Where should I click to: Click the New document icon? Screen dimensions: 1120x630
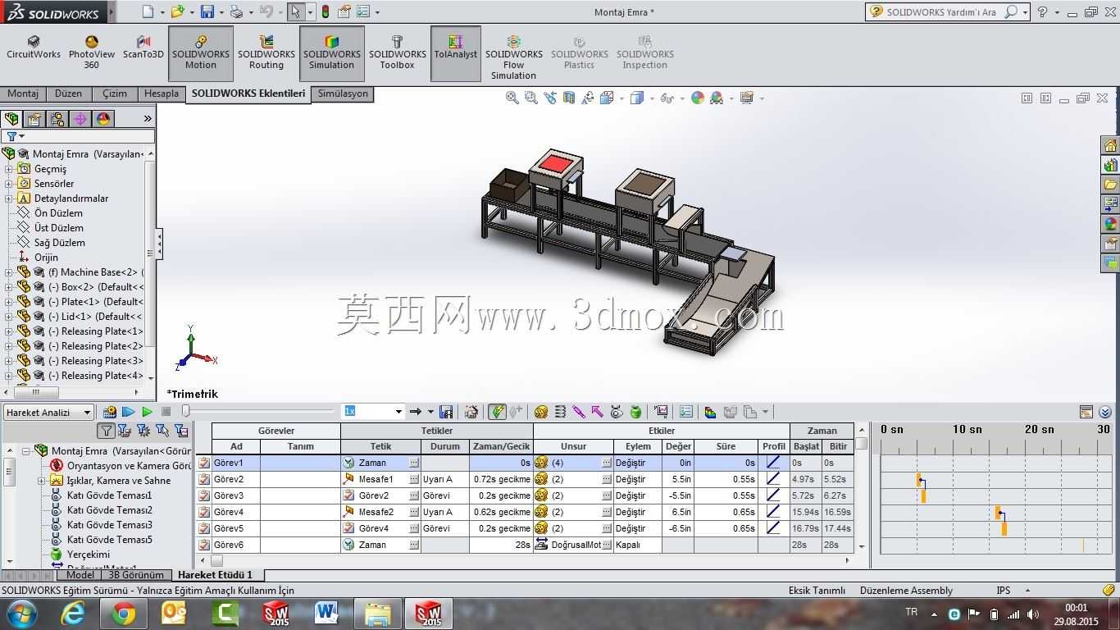tap(148, 11)
